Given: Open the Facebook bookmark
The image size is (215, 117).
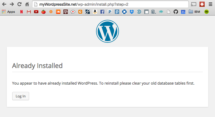Looking at the screenshot, I should [102, 12].
